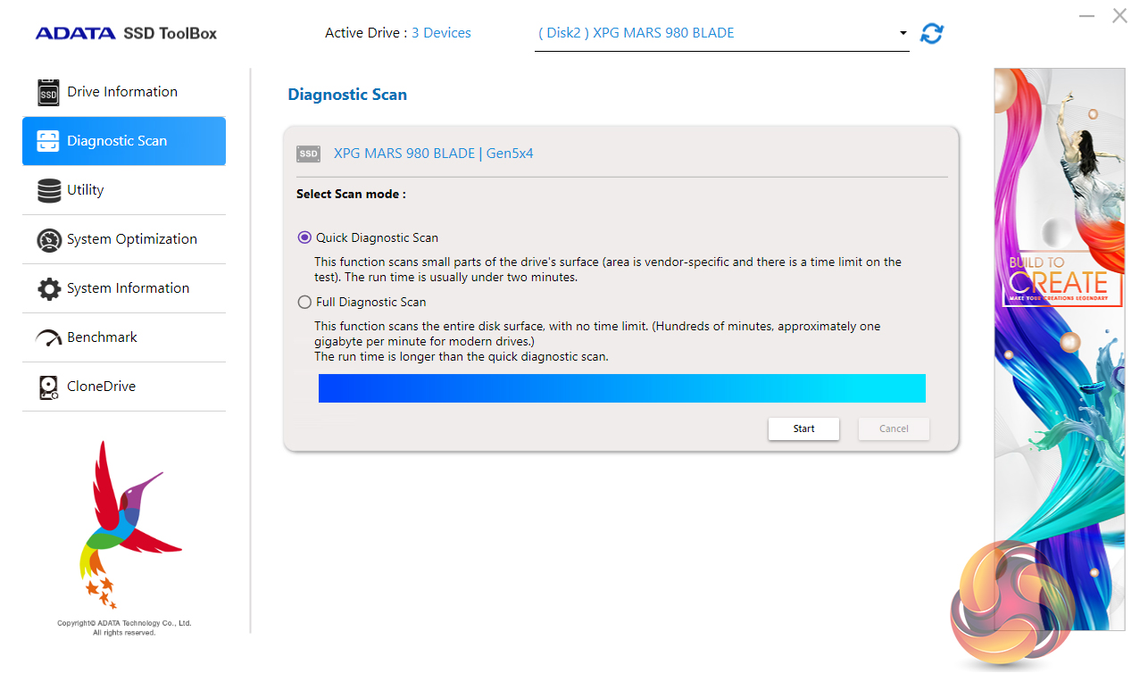Viewport: 1140px width, 682px height.
Task: Click the Diagnostic Scan page heading
Action: [347, 95]
